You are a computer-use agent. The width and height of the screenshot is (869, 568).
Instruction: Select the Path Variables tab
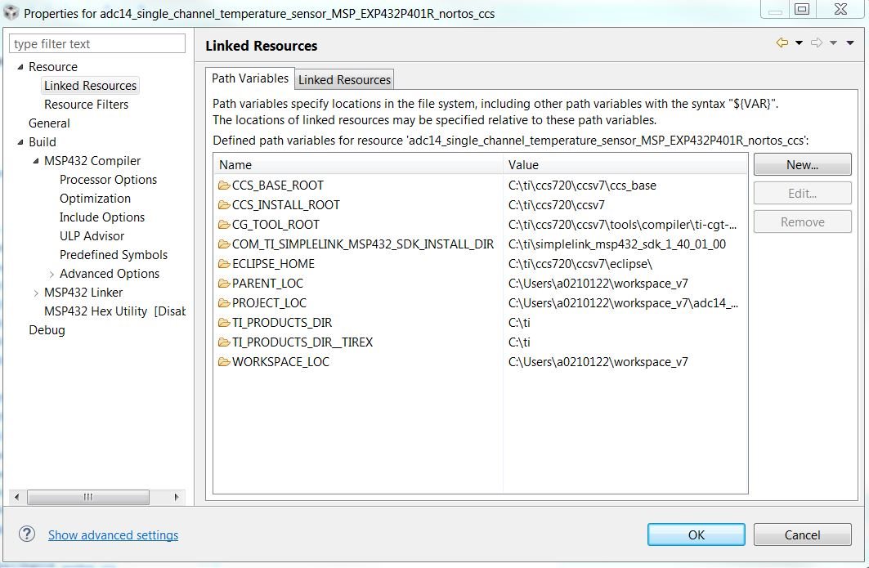249,78
